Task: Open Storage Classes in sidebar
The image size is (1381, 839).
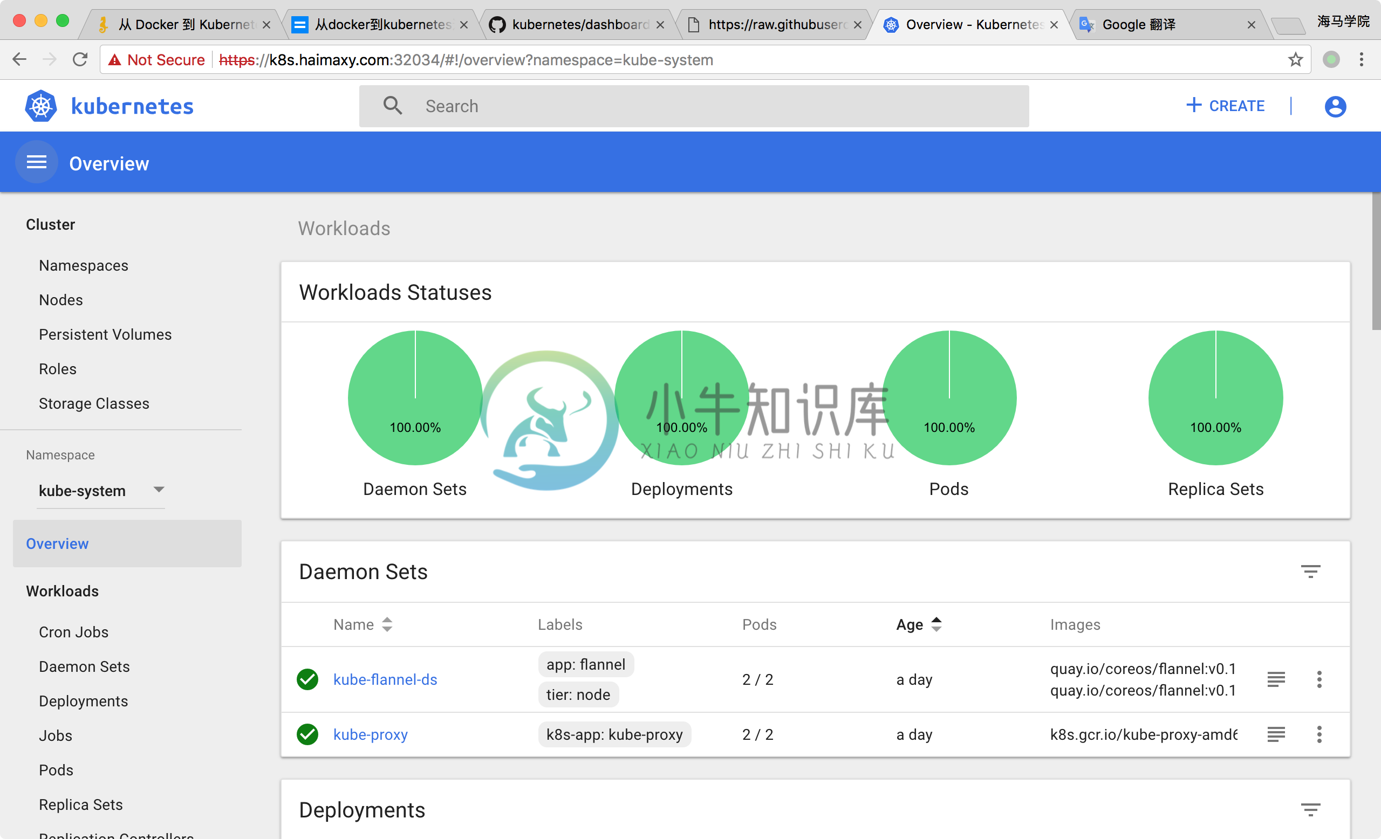Action: 94,403
